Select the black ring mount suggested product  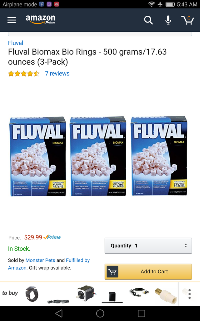point(32,294)
